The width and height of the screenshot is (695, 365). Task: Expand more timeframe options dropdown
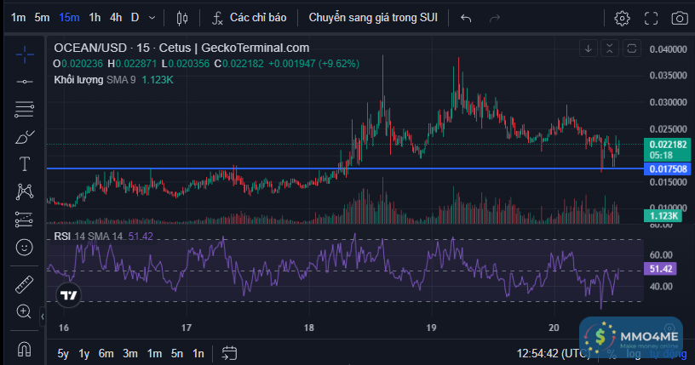point(152,18)
